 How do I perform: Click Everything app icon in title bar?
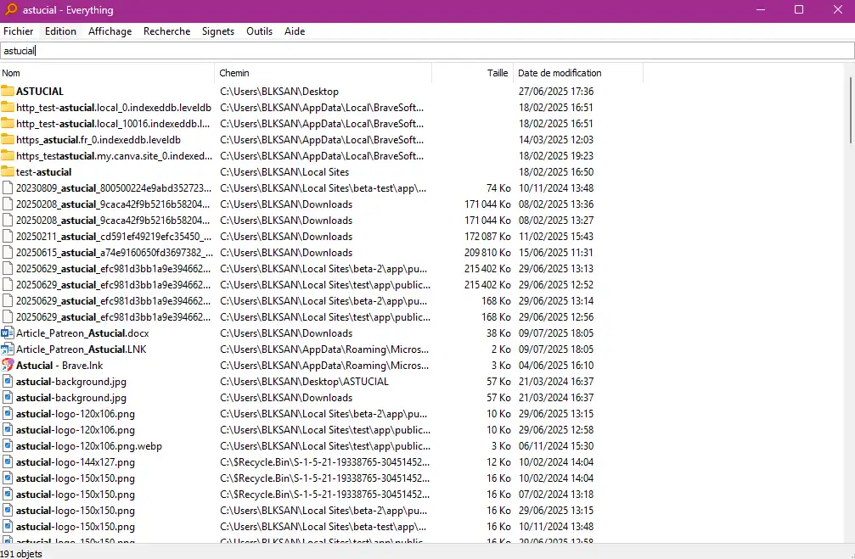(11, 9)
